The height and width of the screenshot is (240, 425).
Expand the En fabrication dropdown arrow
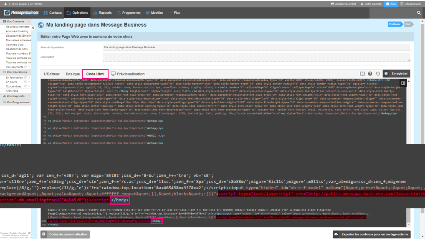pyautogui.click(x=29, y=77)
